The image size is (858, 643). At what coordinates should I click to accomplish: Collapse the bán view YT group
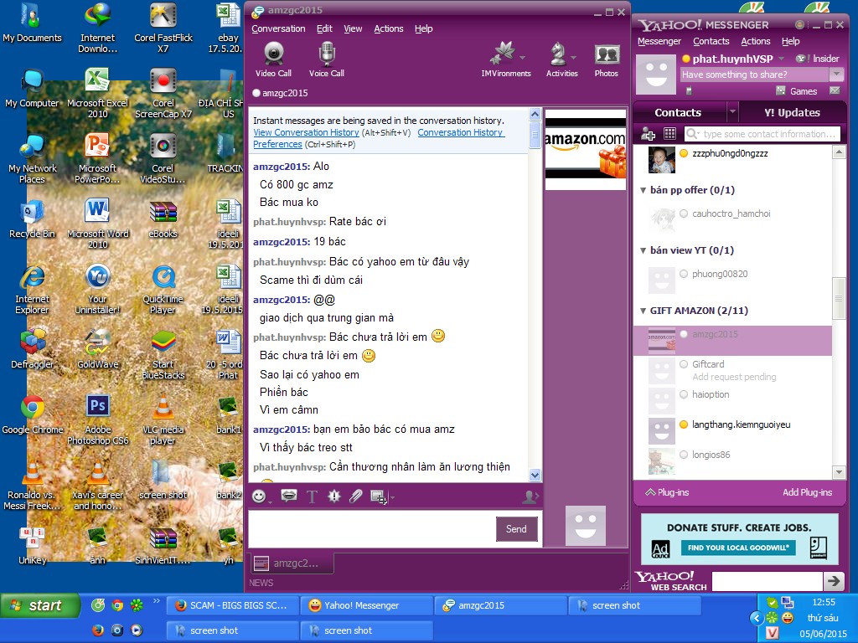click(x=643, y=250)
